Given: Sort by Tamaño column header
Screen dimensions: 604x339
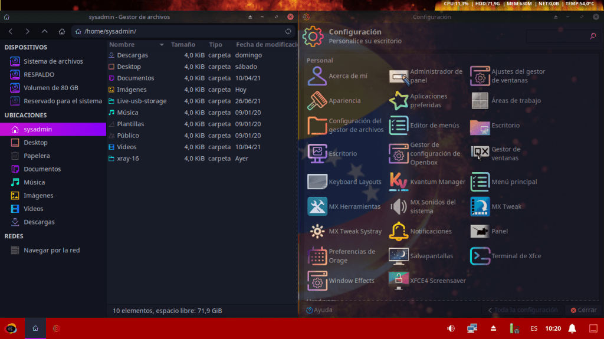Looking at the screenshot, I should pyautogui.click(x=183, y=45).
